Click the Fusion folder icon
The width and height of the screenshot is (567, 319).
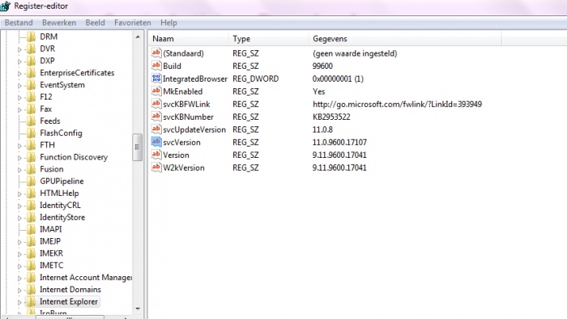point(32,169)
